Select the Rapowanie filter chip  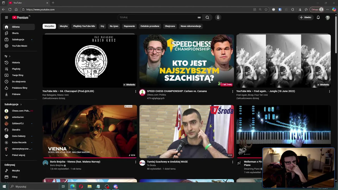pos(129,26)
